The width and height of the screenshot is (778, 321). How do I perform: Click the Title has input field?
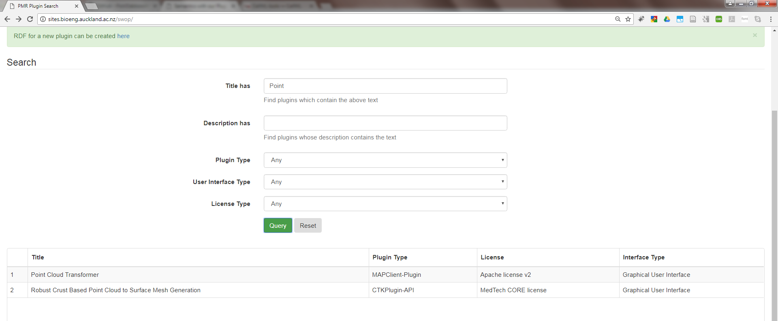tap(385, 86)
